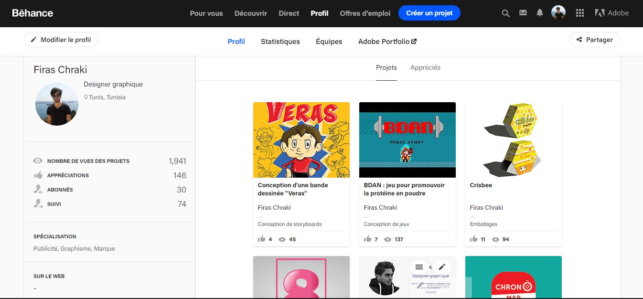
Task: Open the Chrono project thumbnail
Action: point(514,278)
